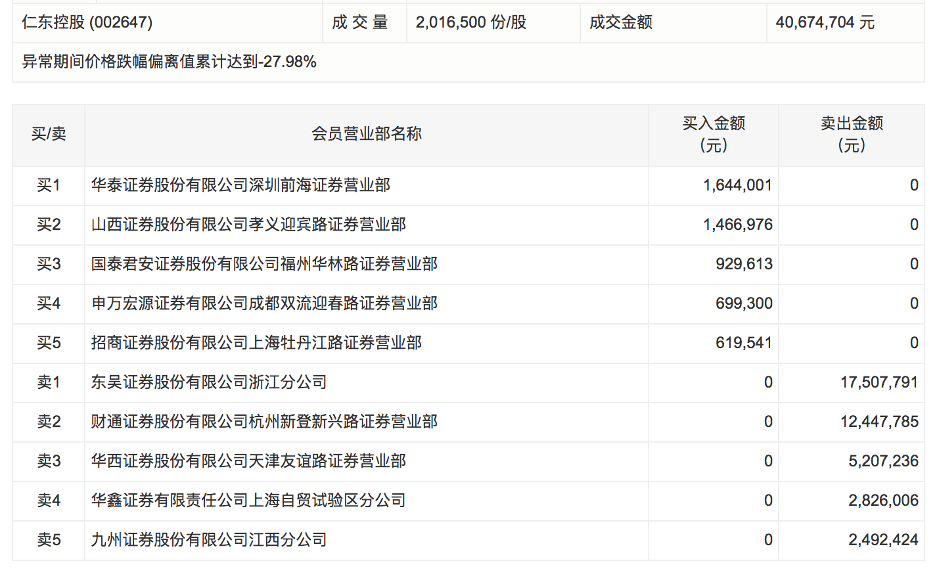Image resolution: width=937 pixels, height=582 pixels.
Task: Select the 卖5 row label
Action: tap(49, 540)
